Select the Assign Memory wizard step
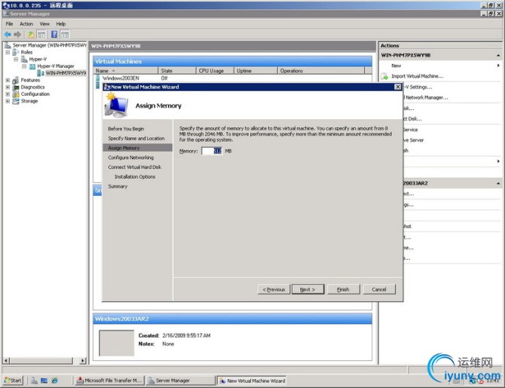The image size is (505, 388). (137, 148)
